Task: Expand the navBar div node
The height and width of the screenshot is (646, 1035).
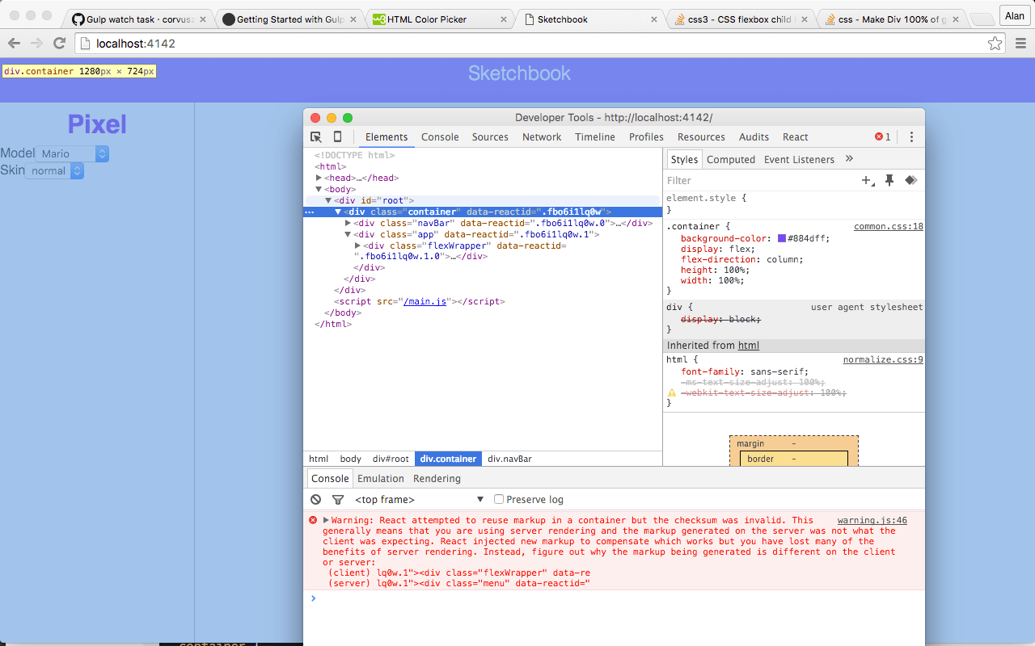Action: click(x=348, y=223)
